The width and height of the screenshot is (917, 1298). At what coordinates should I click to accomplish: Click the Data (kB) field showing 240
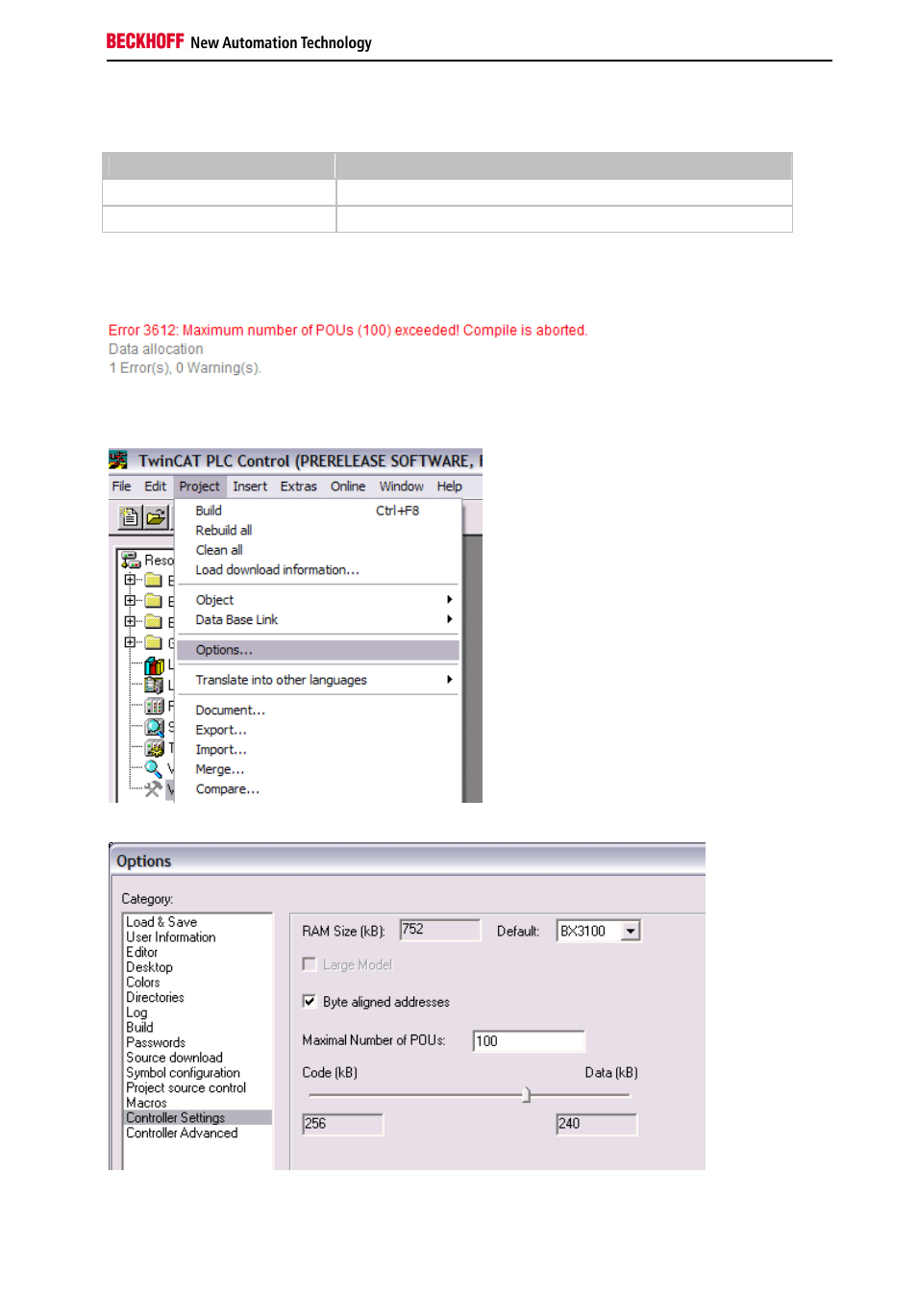tap(596, 1124)
